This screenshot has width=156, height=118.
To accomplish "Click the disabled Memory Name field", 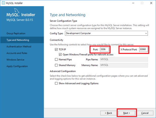I will click(x=124, y=65).
